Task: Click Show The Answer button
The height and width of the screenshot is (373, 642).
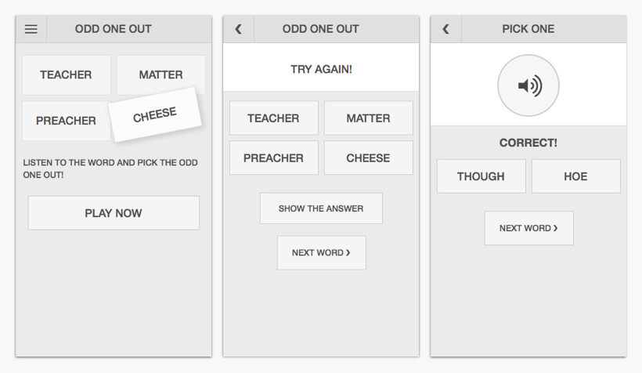Action: 321,208
